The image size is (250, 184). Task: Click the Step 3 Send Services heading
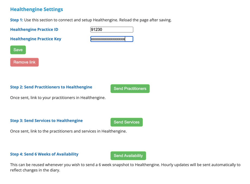[x=46, y=121]
